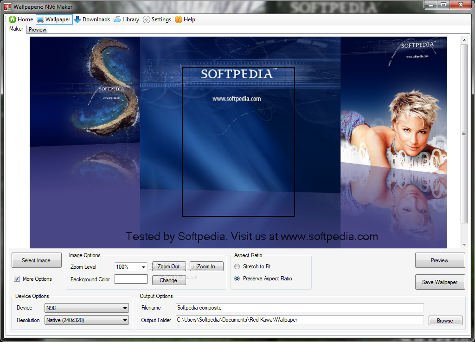
Task: Click the Zoom In button
Action: tap(206, 266)
